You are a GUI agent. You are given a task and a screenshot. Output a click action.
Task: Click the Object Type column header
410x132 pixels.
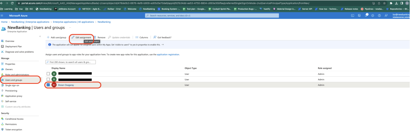pyautogui.click(x=191, y=68)
